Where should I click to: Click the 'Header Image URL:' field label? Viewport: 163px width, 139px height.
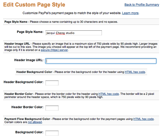29,60
